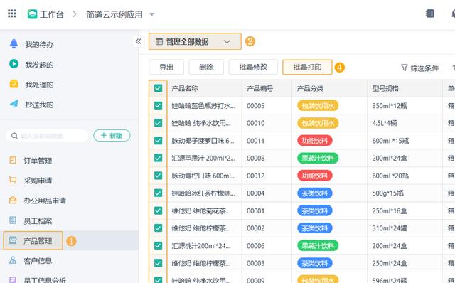
Task: Uncheck row with product number 00001
Action: [158, 210]
